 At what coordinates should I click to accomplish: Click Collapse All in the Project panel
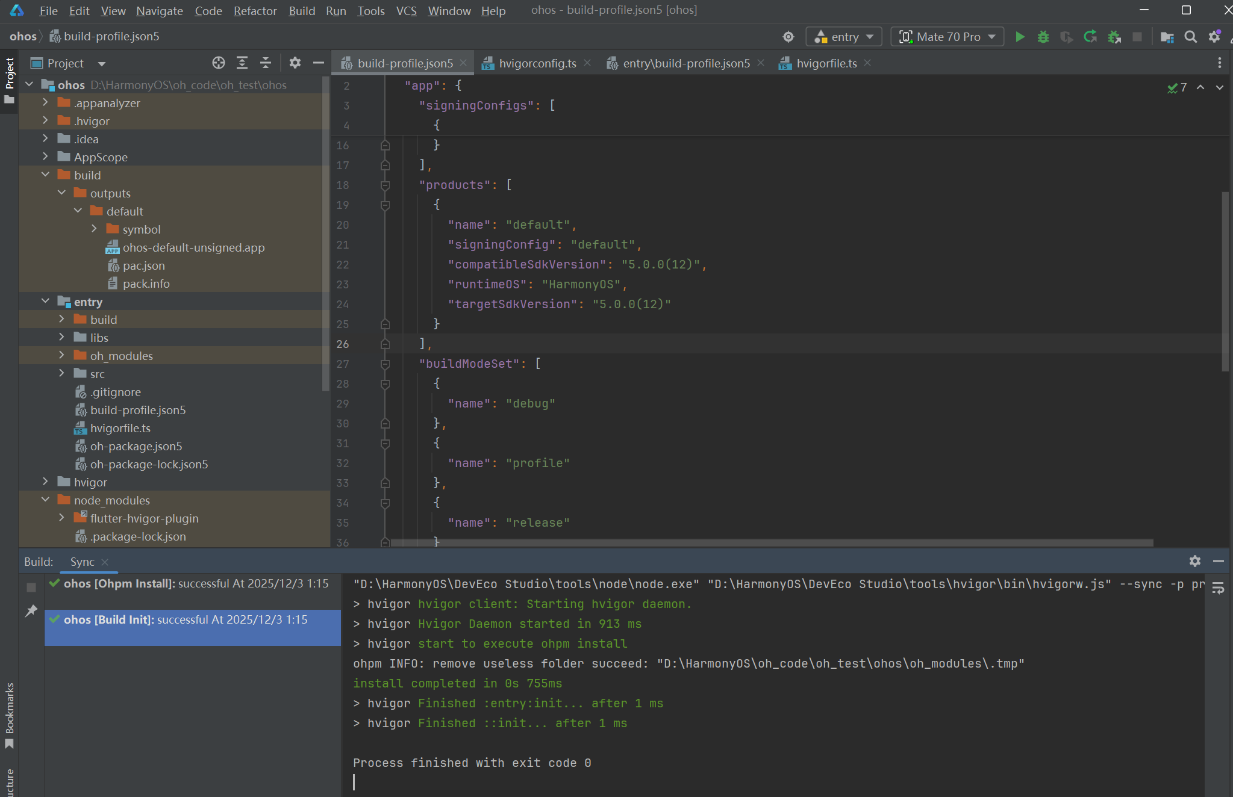coord(266,63)
